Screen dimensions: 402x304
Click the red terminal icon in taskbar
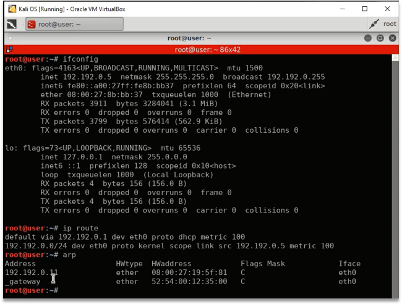(x=32, y=24)
